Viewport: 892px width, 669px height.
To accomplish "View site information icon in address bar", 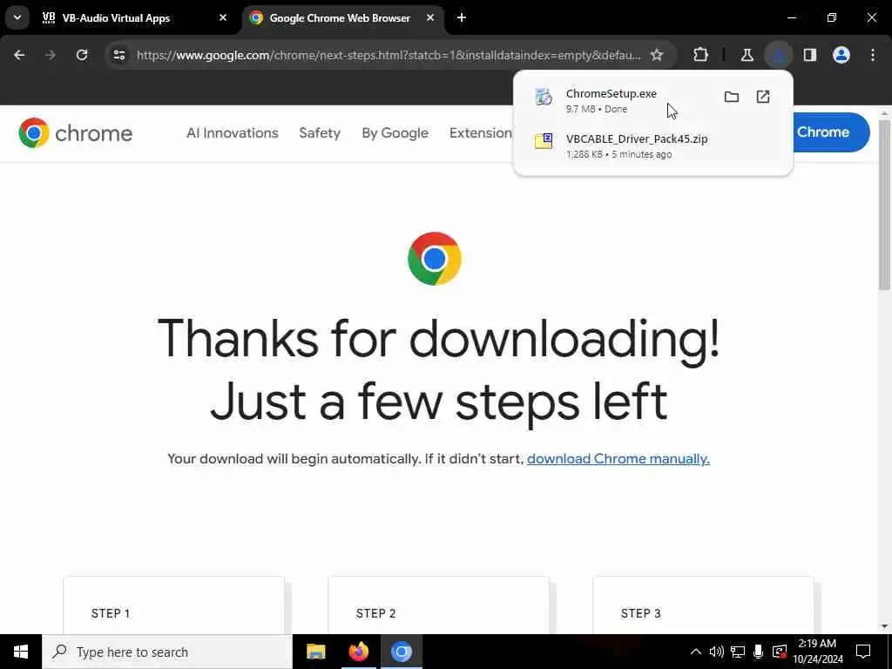I will click(x=118, y=55).
